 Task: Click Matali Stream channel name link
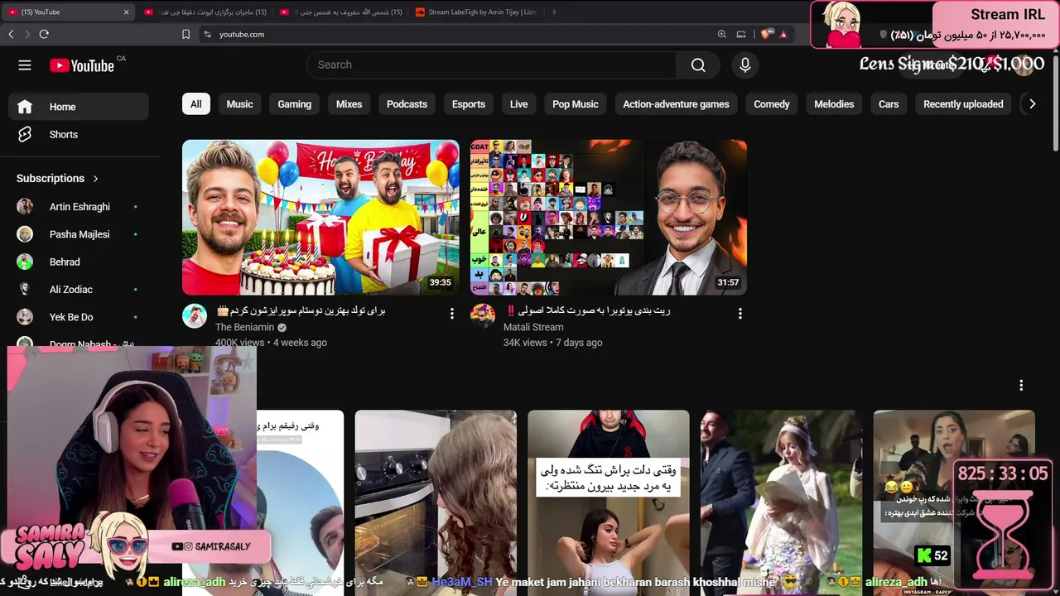click(x=533, y=327)
